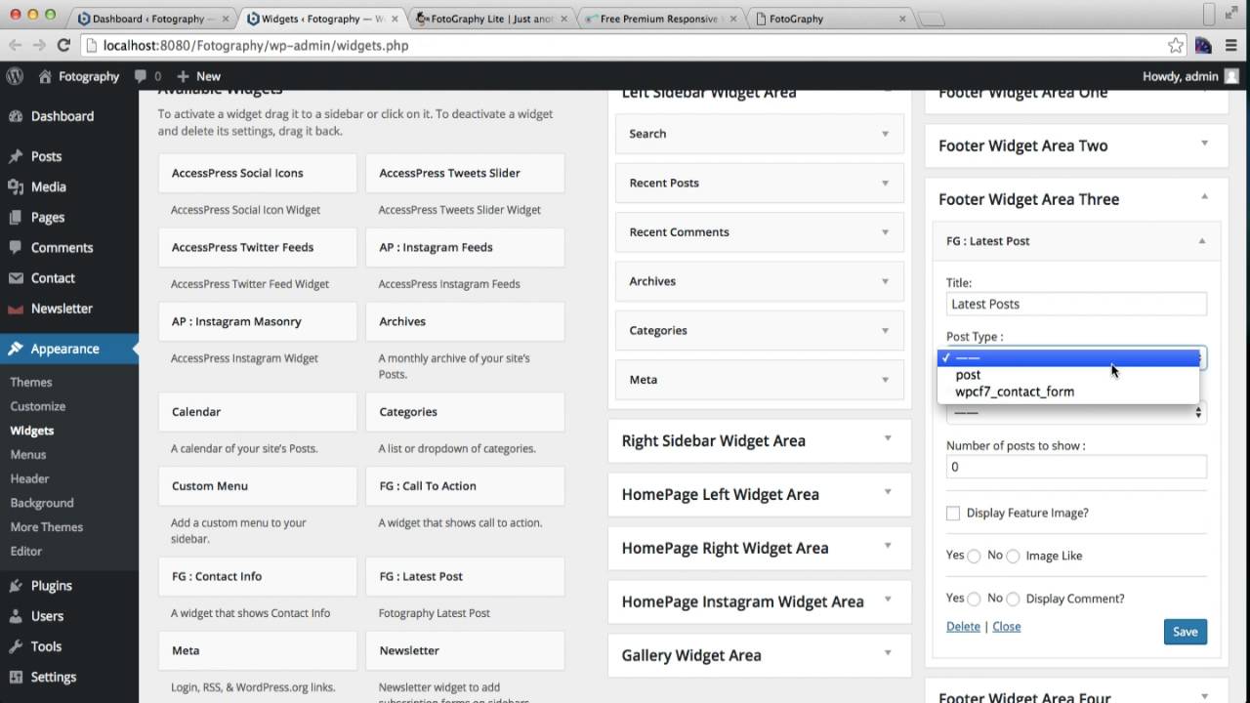Choose 'wpcf7_contact_form' from Post Type dropdown
1250x703 pixels.
coord(1067,392)
